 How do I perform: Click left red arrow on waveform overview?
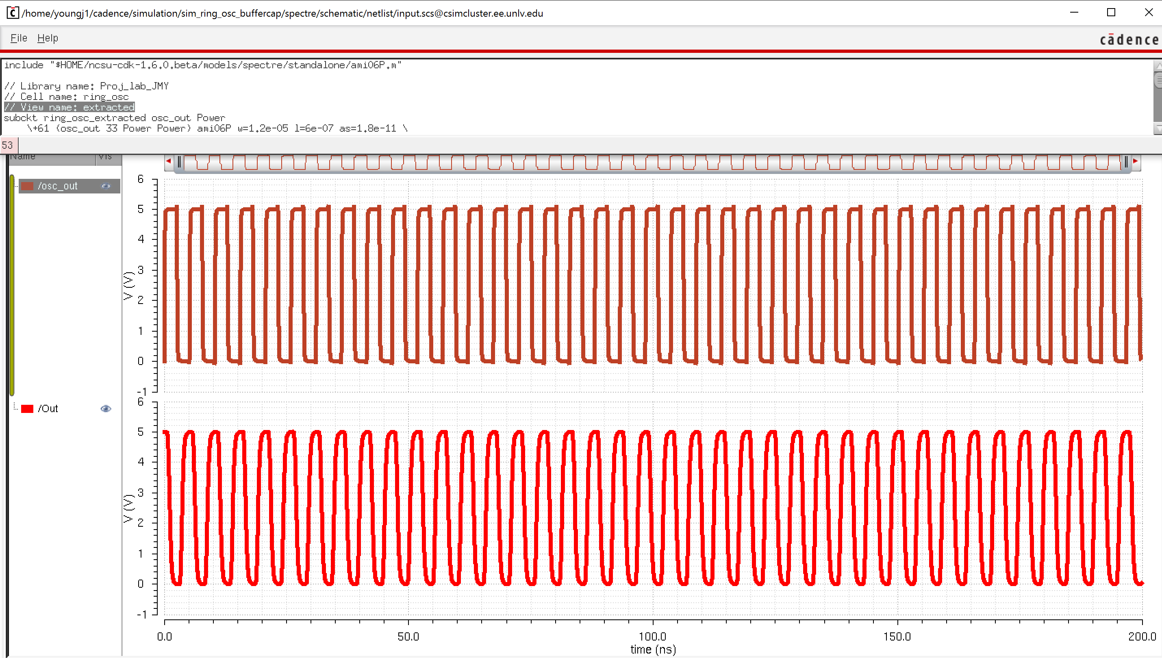(x=169, y=161)
